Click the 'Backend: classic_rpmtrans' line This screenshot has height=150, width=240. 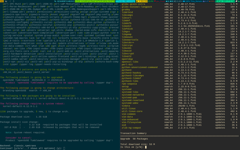(x=18, y=146)
